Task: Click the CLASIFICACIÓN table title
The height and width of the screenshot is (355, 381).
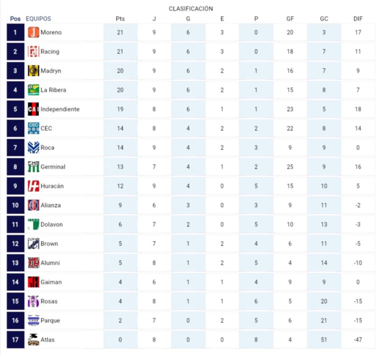Action: click(x=191, y=9)
